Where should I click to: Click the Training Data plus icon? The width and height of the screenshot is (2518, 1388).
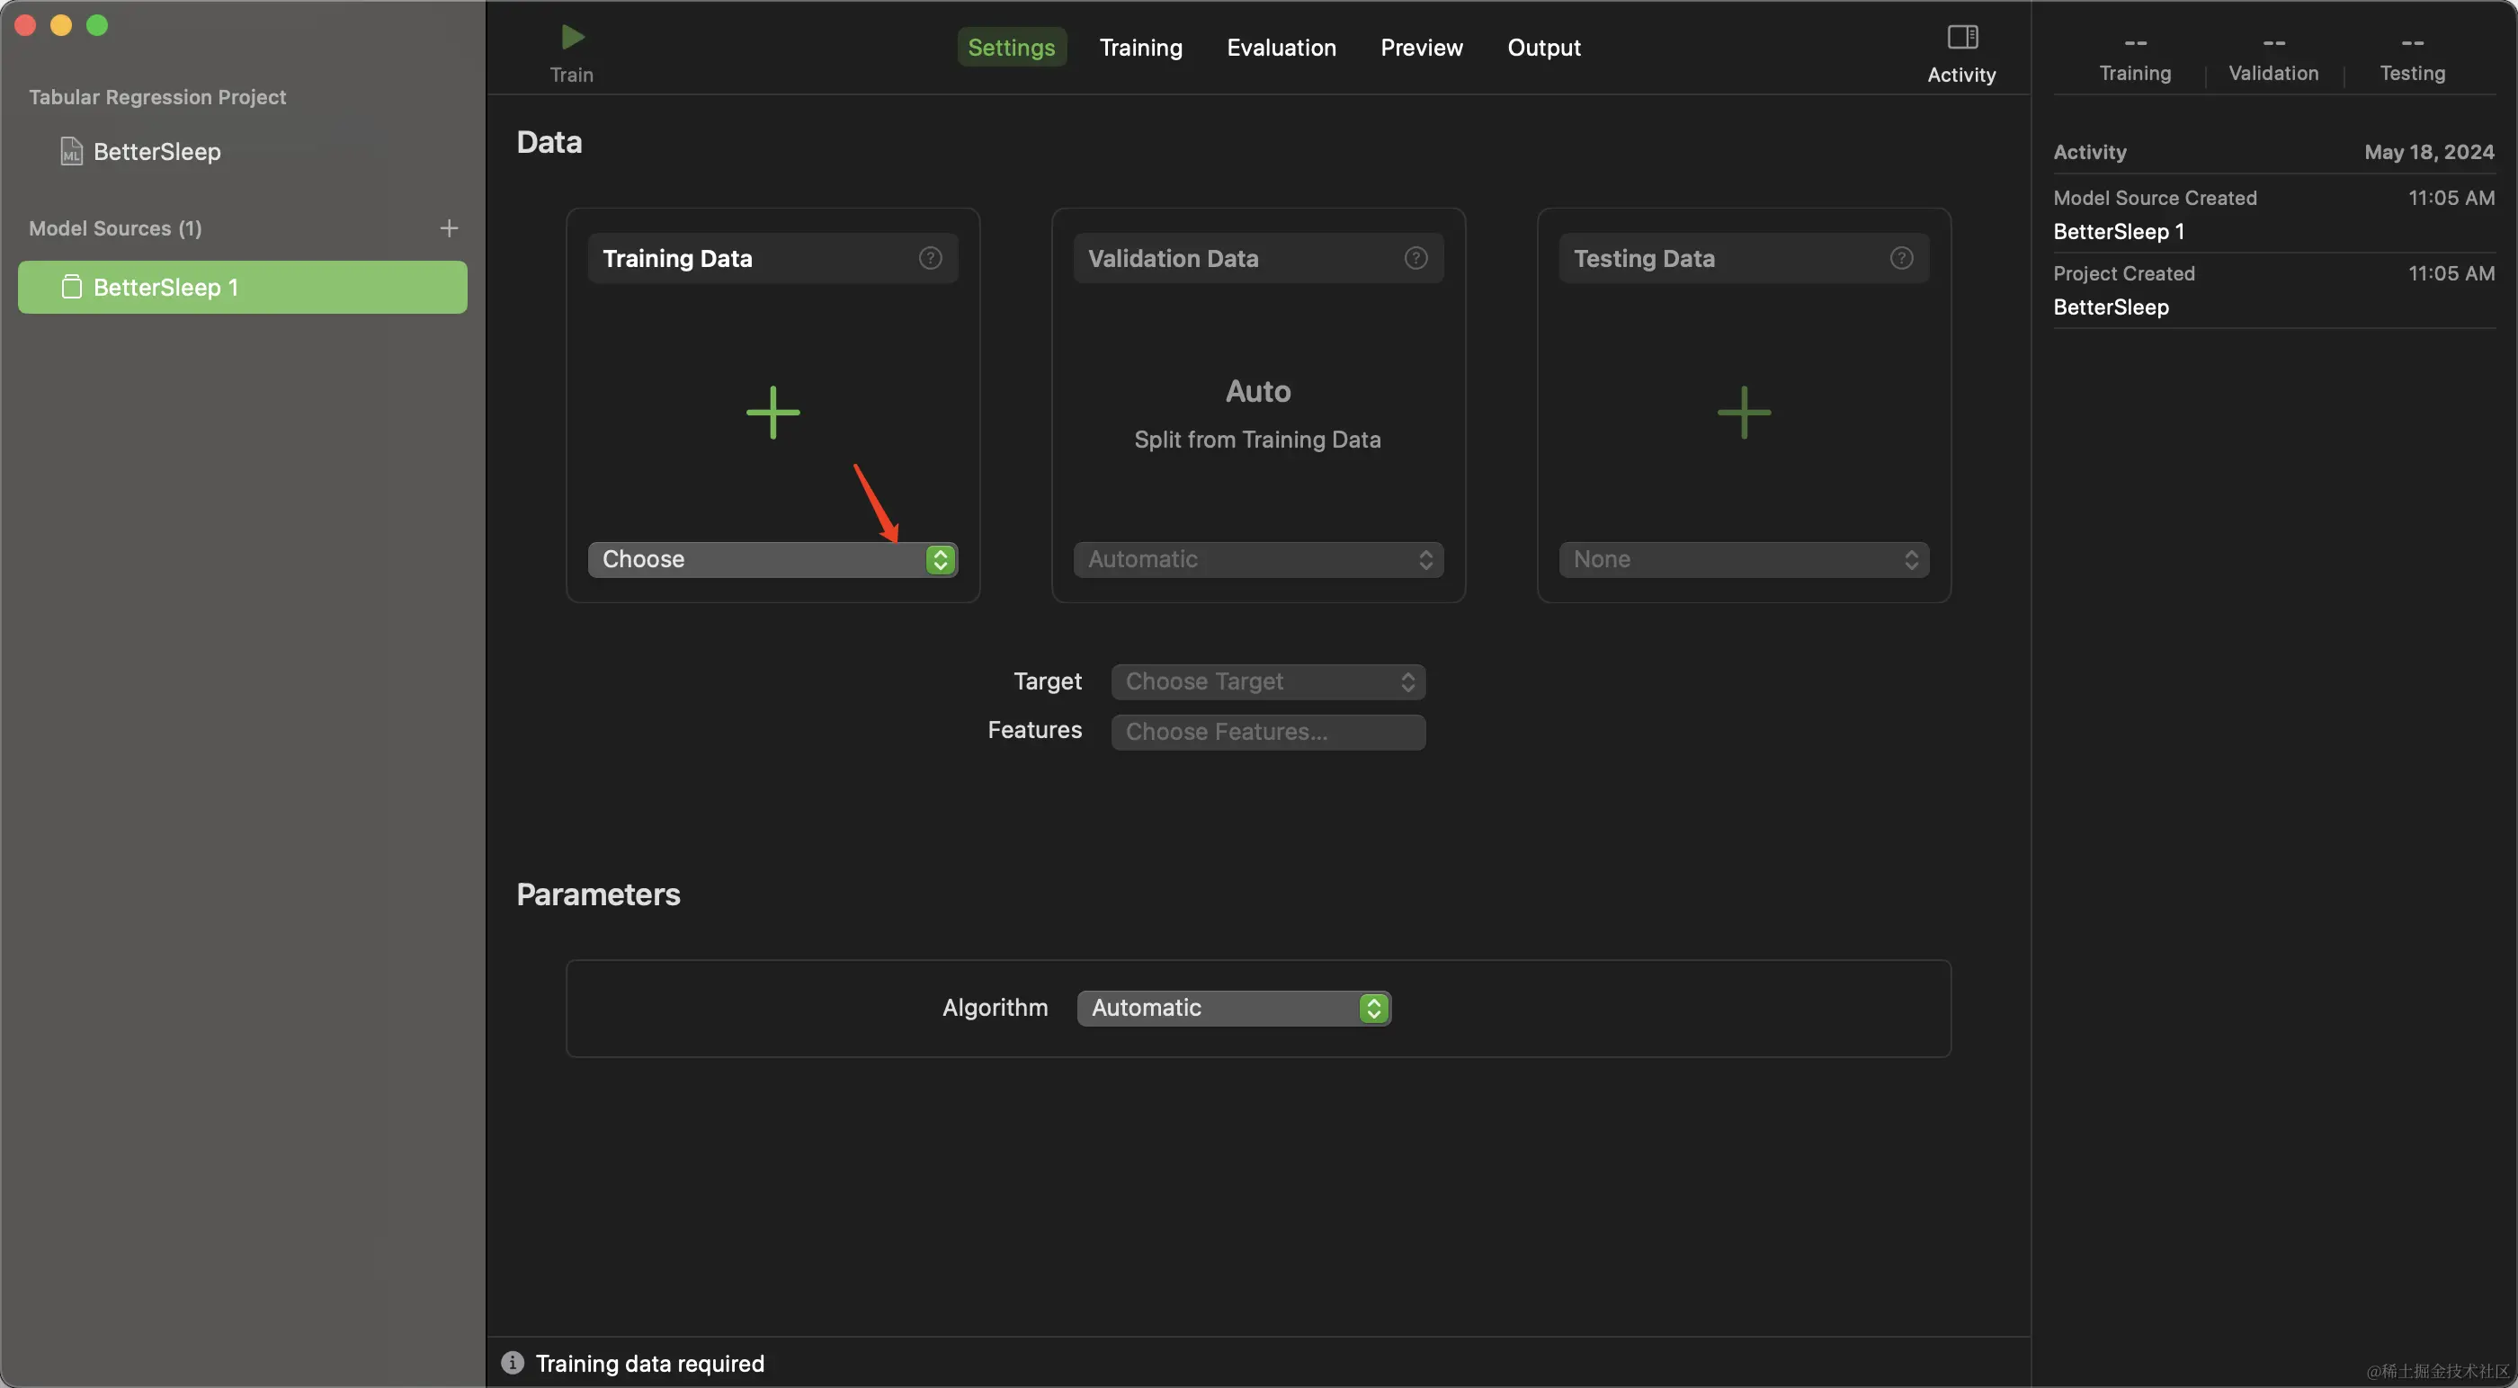pos(772,413)
